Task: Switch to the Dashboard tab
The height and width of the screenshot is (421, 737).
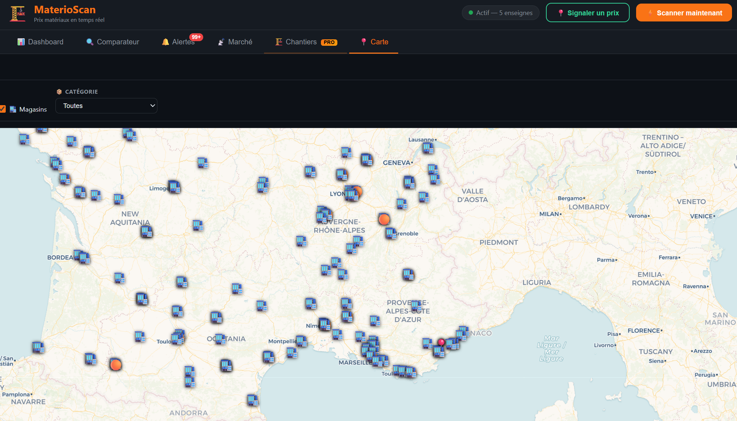Action: pos(40,42)
